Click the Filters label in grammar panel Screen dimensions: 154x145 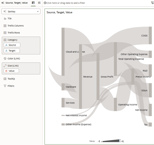[11, 86]
